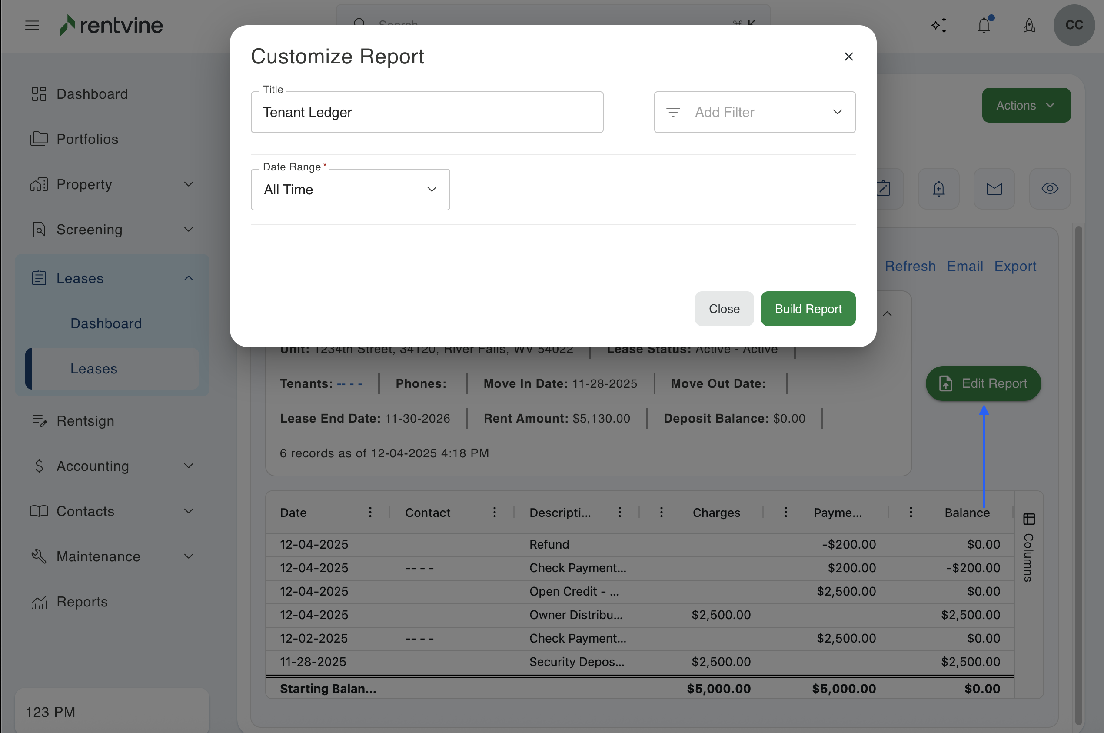Toggle the eye visibility icon

pos(1050,188)
